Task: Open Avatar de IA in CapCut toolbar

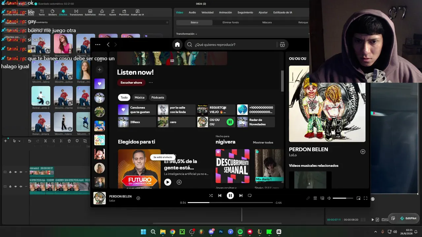Action: click(x=137, y=13)
